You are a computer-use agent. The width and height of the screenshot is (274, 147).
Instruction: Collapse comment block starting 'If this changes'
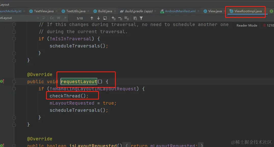coord(14,24)
